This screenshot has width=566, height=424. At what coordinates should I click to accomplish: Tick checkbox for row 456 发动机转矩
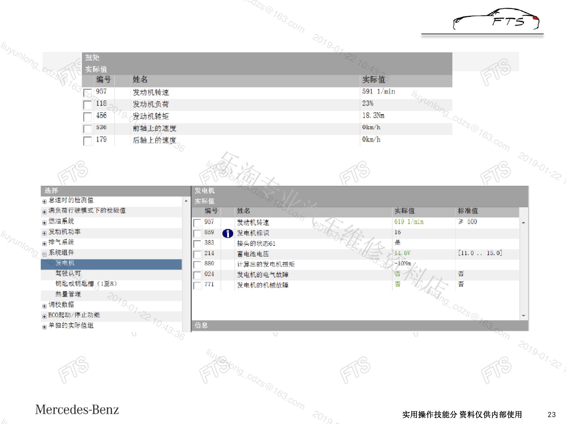(x=87, y=117)
